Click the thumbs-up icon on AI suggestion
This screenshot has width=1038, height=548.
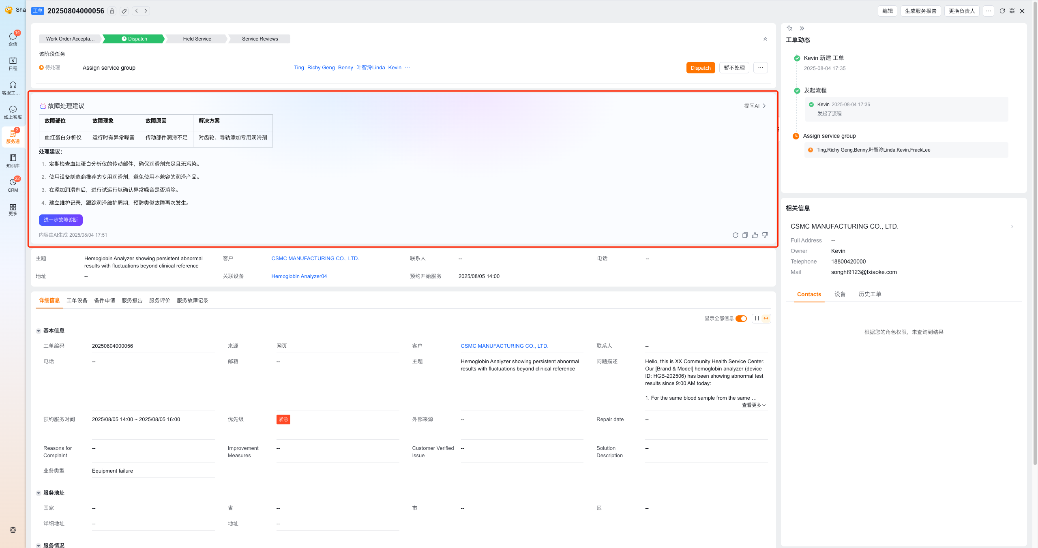tap(755, 235)
